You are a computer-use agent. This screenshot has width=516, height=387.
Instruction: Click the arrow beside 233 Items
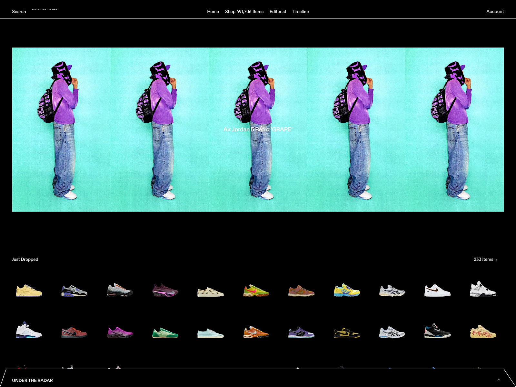(496, 260)
